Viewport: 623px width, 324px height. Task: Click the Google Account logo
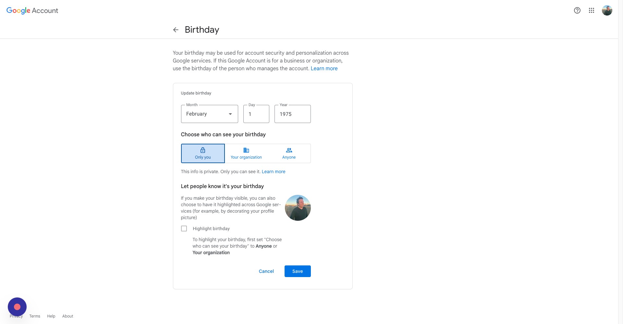point(32,10)
